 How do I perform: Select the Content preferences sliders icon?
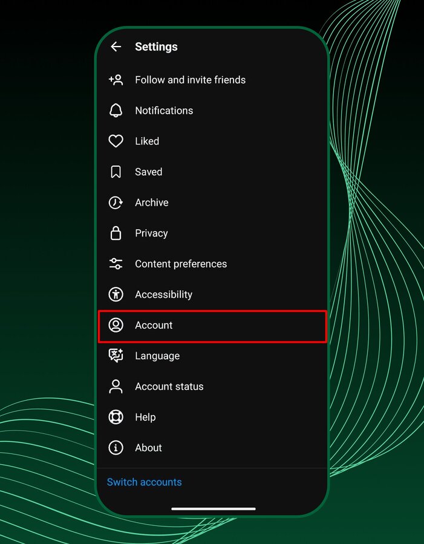(x=116, y=264)
